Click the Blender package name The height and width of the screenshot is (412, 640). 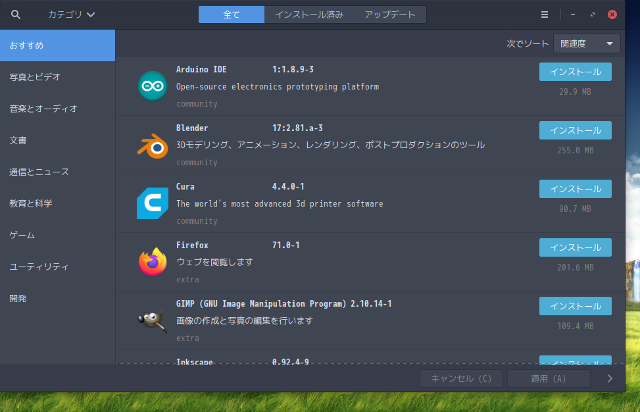[x=192, y=128]
